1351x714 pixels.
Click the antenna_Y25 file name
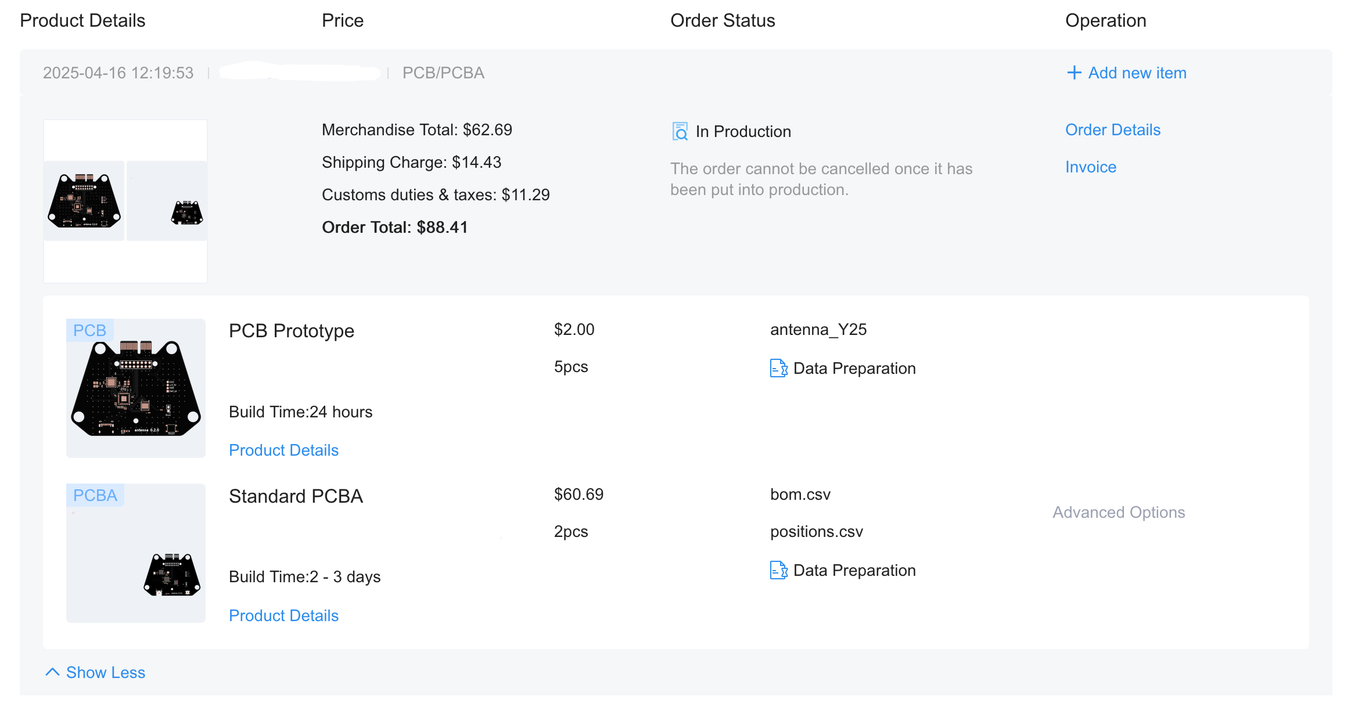point(818,330)
